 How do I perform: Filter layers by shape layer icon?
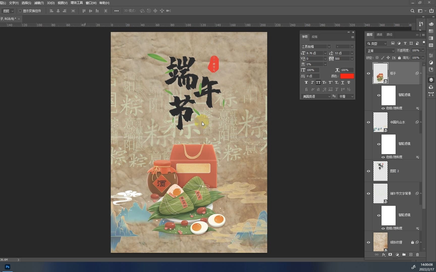411,43
